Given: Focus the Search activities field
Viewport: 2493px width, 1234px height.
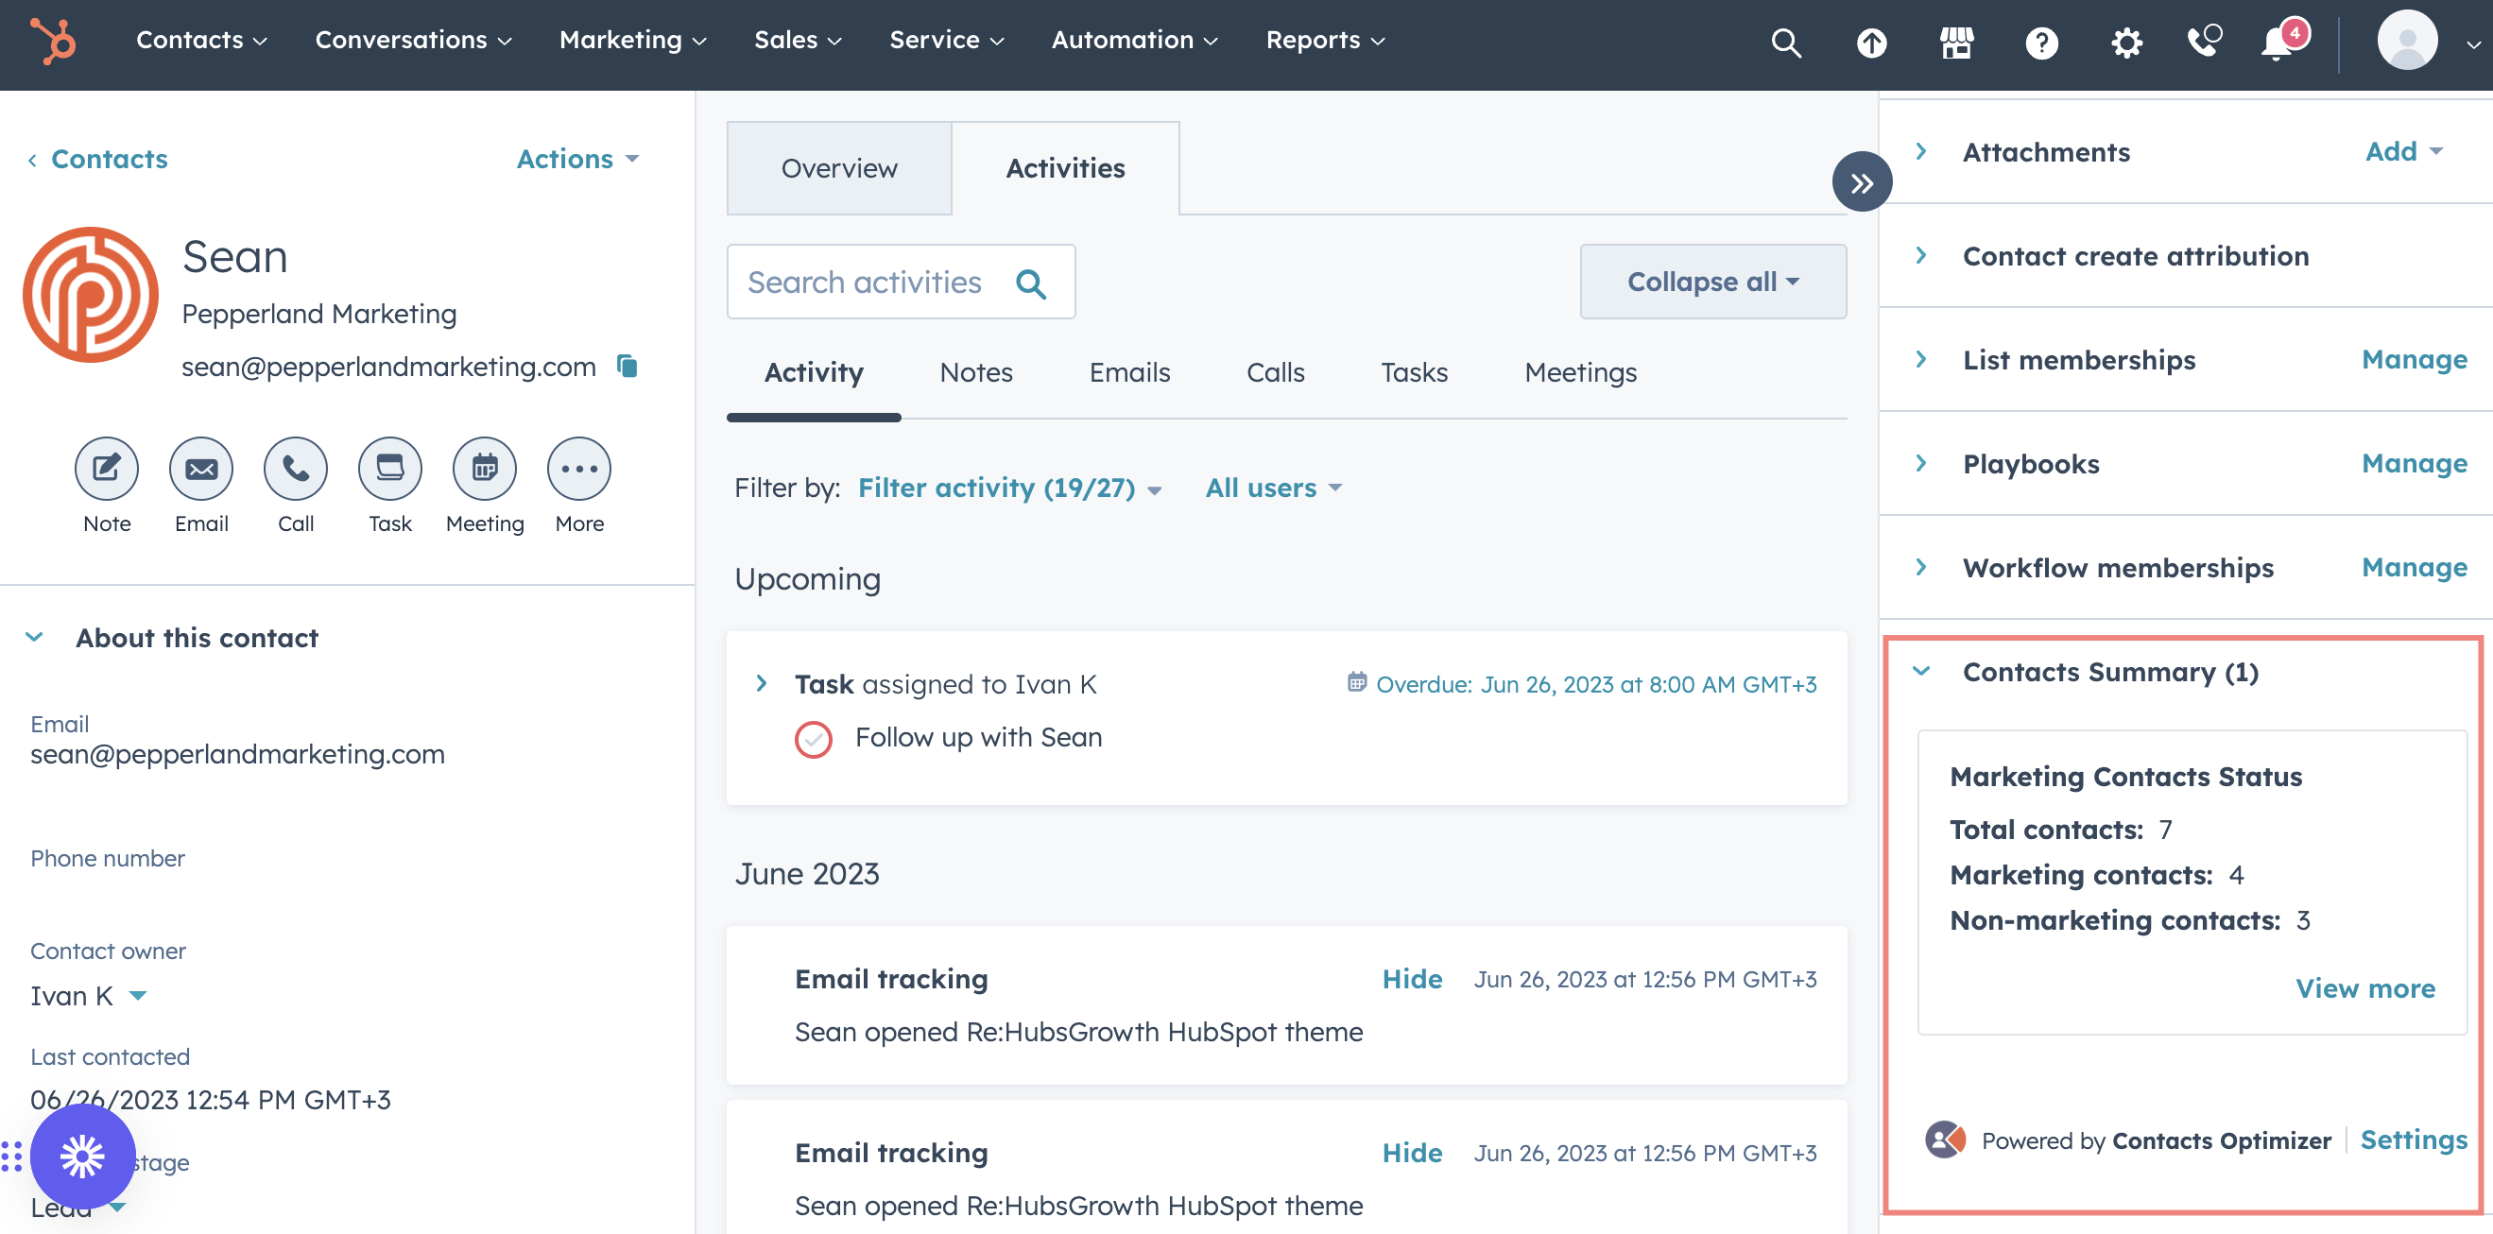Looking at the screenshot, I should pyautogui.click(x=900, y=282).
